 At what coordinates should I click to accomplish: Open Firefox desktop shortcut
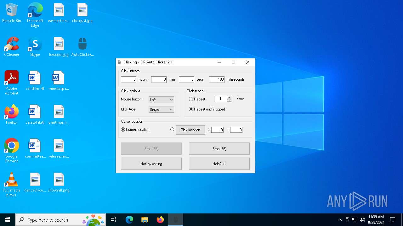[x=12, y=115]
